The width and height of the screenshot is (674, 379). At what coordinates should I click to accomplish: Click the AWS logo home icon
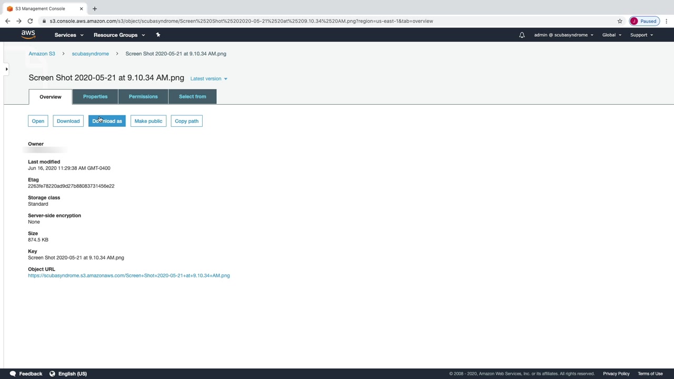28,35
